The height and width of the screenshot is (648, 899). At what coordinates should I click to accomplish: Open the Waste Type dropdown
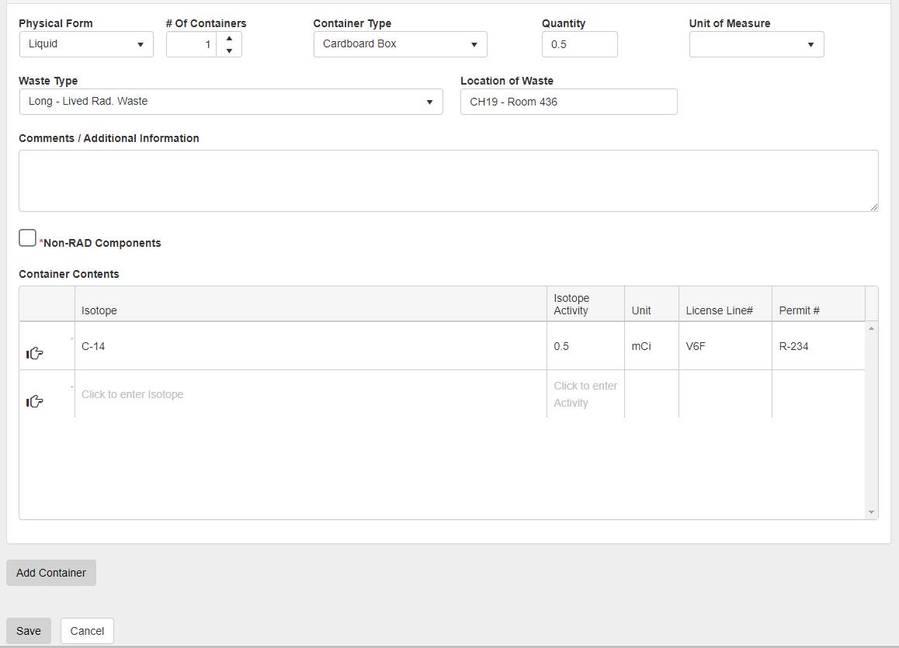(x=231, y=102)
